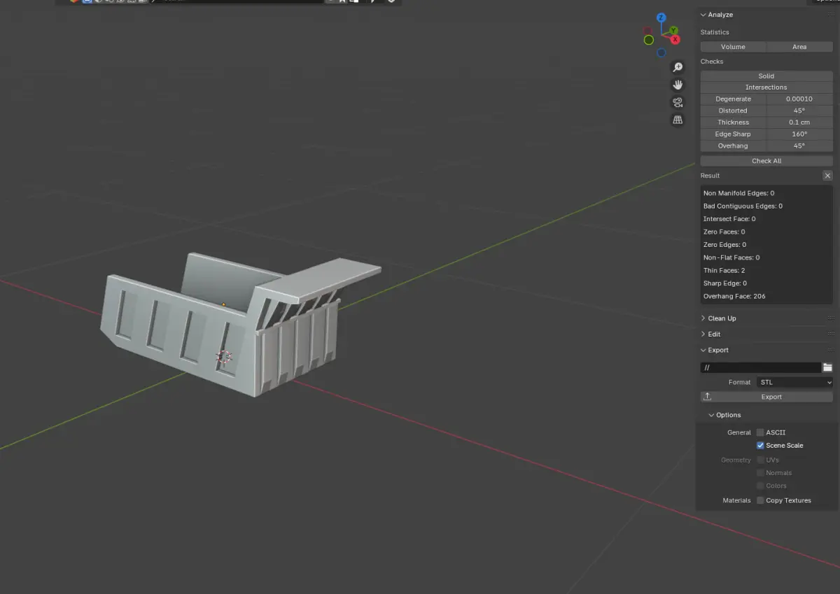This screenshot has width=840, height=594.
Task: Click the export path input field
Action: [761, 367]
